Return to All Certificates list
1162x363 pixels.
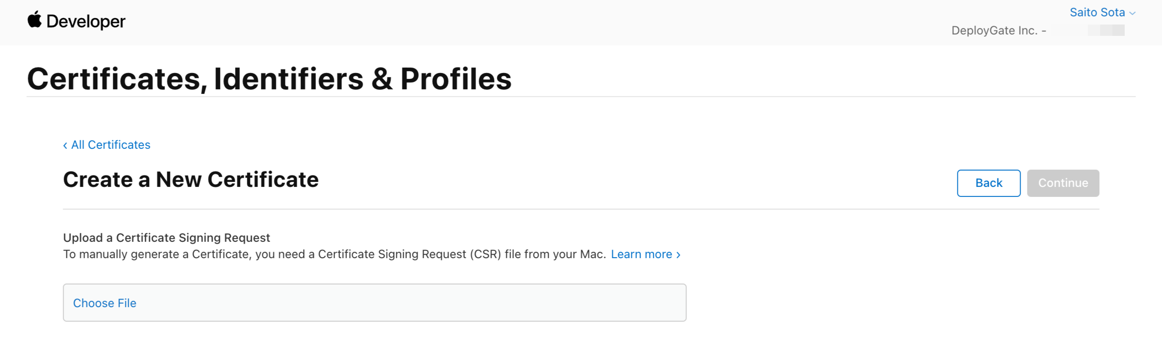(x=110, y=145)
